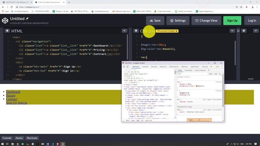
Task: Click Contract link in preview
Action: [x=12, y=99]
